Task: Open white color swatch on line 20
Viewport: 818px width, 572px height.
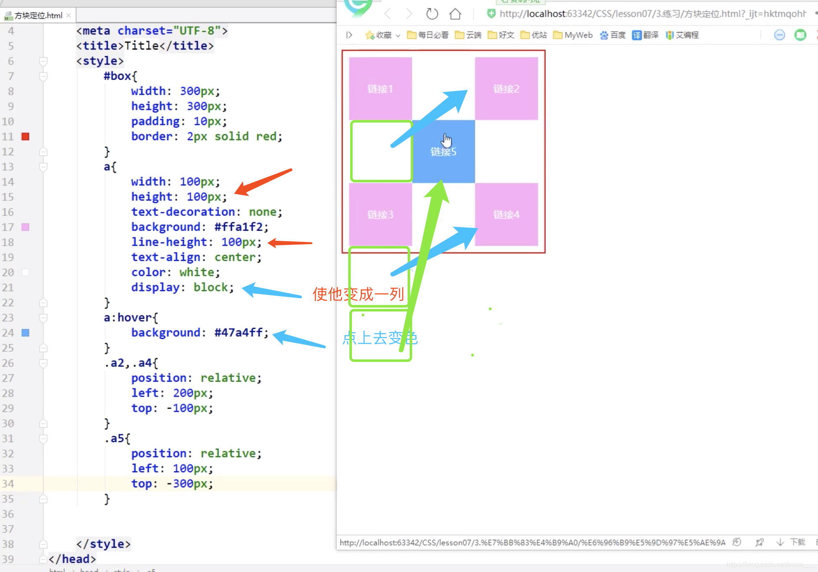Action: coord(26,272)
